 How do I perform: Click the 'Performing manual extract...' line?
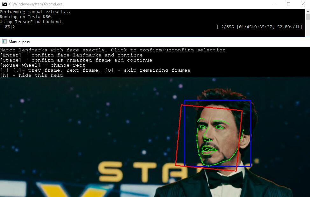click(35, 12)
